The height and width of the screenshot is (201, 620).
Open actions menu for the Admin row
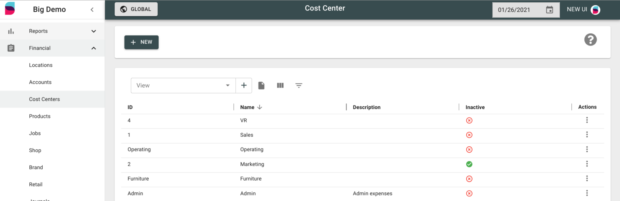tap(587, 193)
